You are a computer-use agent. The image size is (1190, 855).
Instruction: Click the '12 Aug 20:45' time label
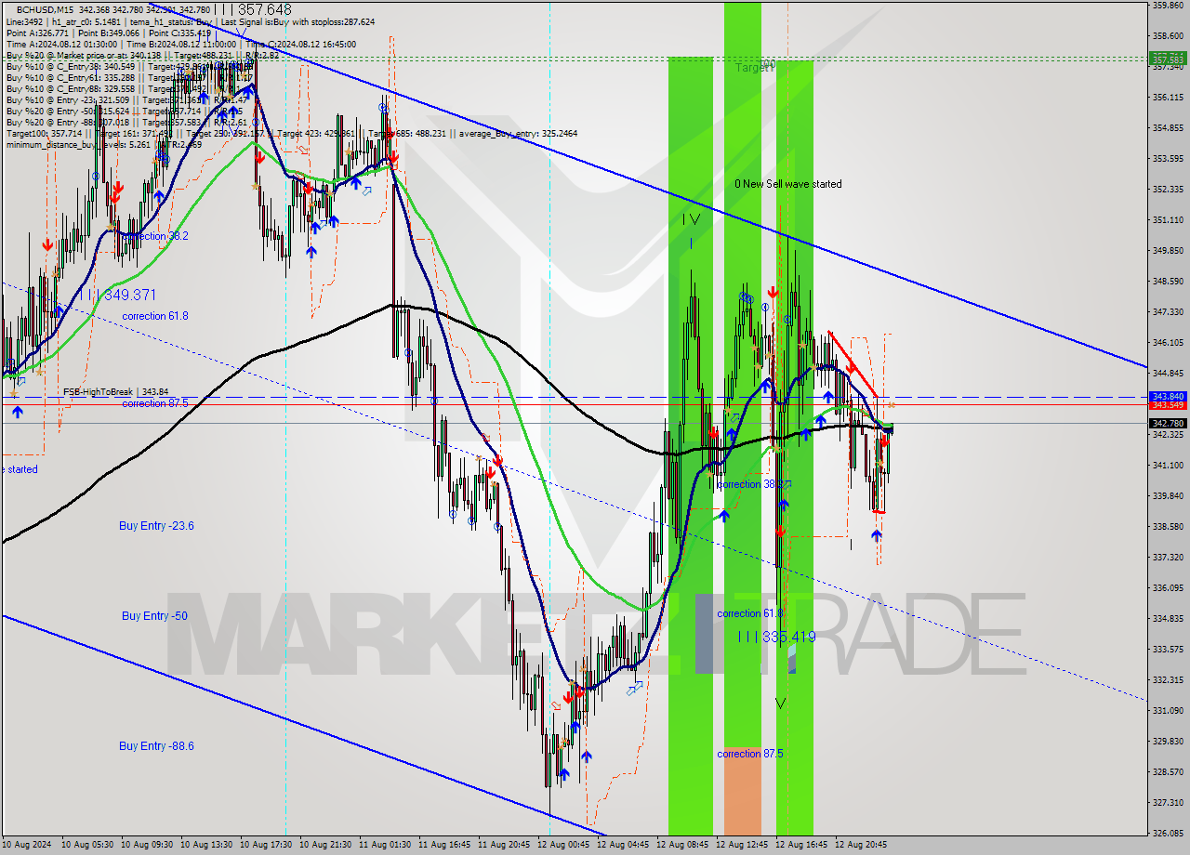click(x=863, y=845)
